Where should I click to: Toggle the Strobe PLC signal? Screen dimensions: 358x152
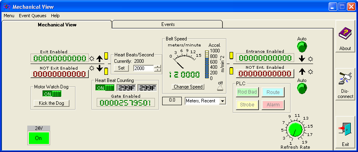pyautogui.click(x=247, y=105)
